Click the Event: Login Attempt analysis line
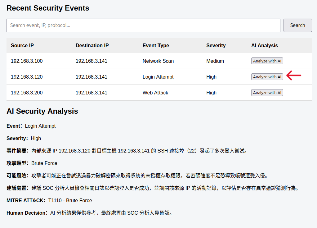 (x=31, y=126)
